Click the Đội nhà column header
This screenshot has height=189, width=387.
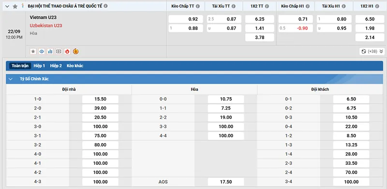pos(69,89)
